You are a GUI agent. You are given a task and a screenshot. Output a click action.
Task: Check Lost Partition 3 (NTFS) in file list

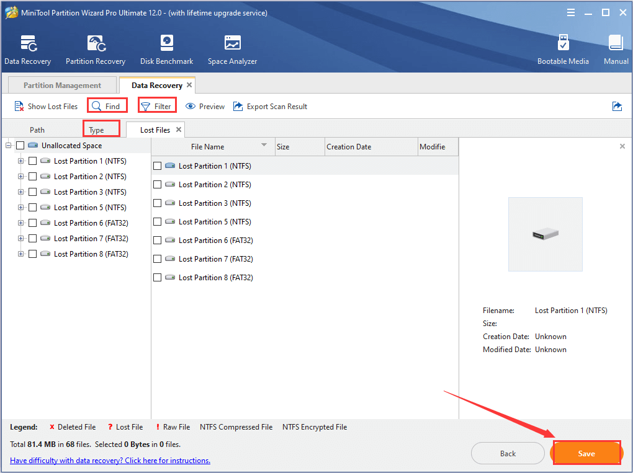point(158,203)
